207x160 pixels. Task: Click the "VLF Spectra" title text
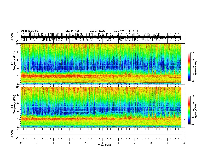pyautogui.click(x=30, y=31)
